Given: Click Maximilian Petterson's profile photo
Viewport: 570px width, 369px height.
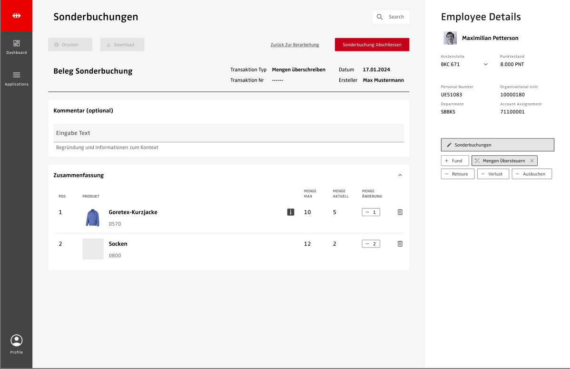Looking at the screenshot, I should click(450, 38).
